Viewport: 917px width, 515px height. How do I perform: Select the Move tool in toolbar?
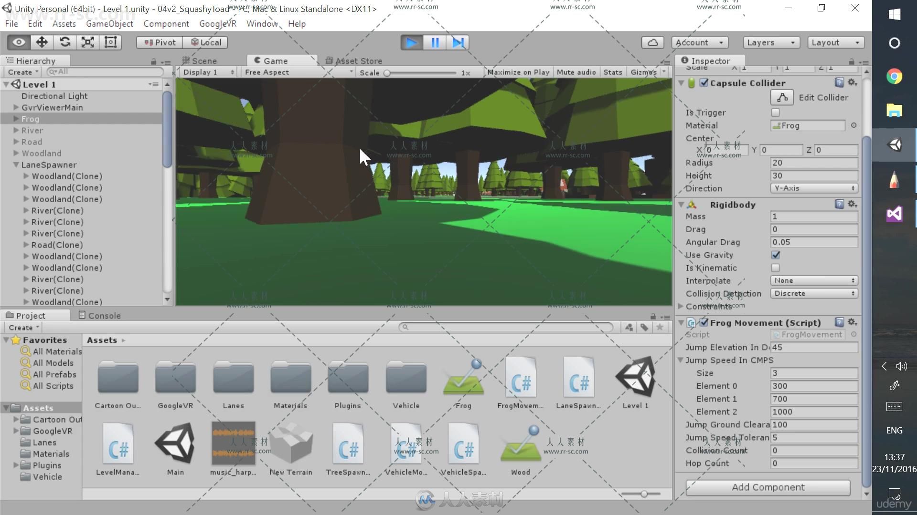pyautogui.click(x=42, y=42)
